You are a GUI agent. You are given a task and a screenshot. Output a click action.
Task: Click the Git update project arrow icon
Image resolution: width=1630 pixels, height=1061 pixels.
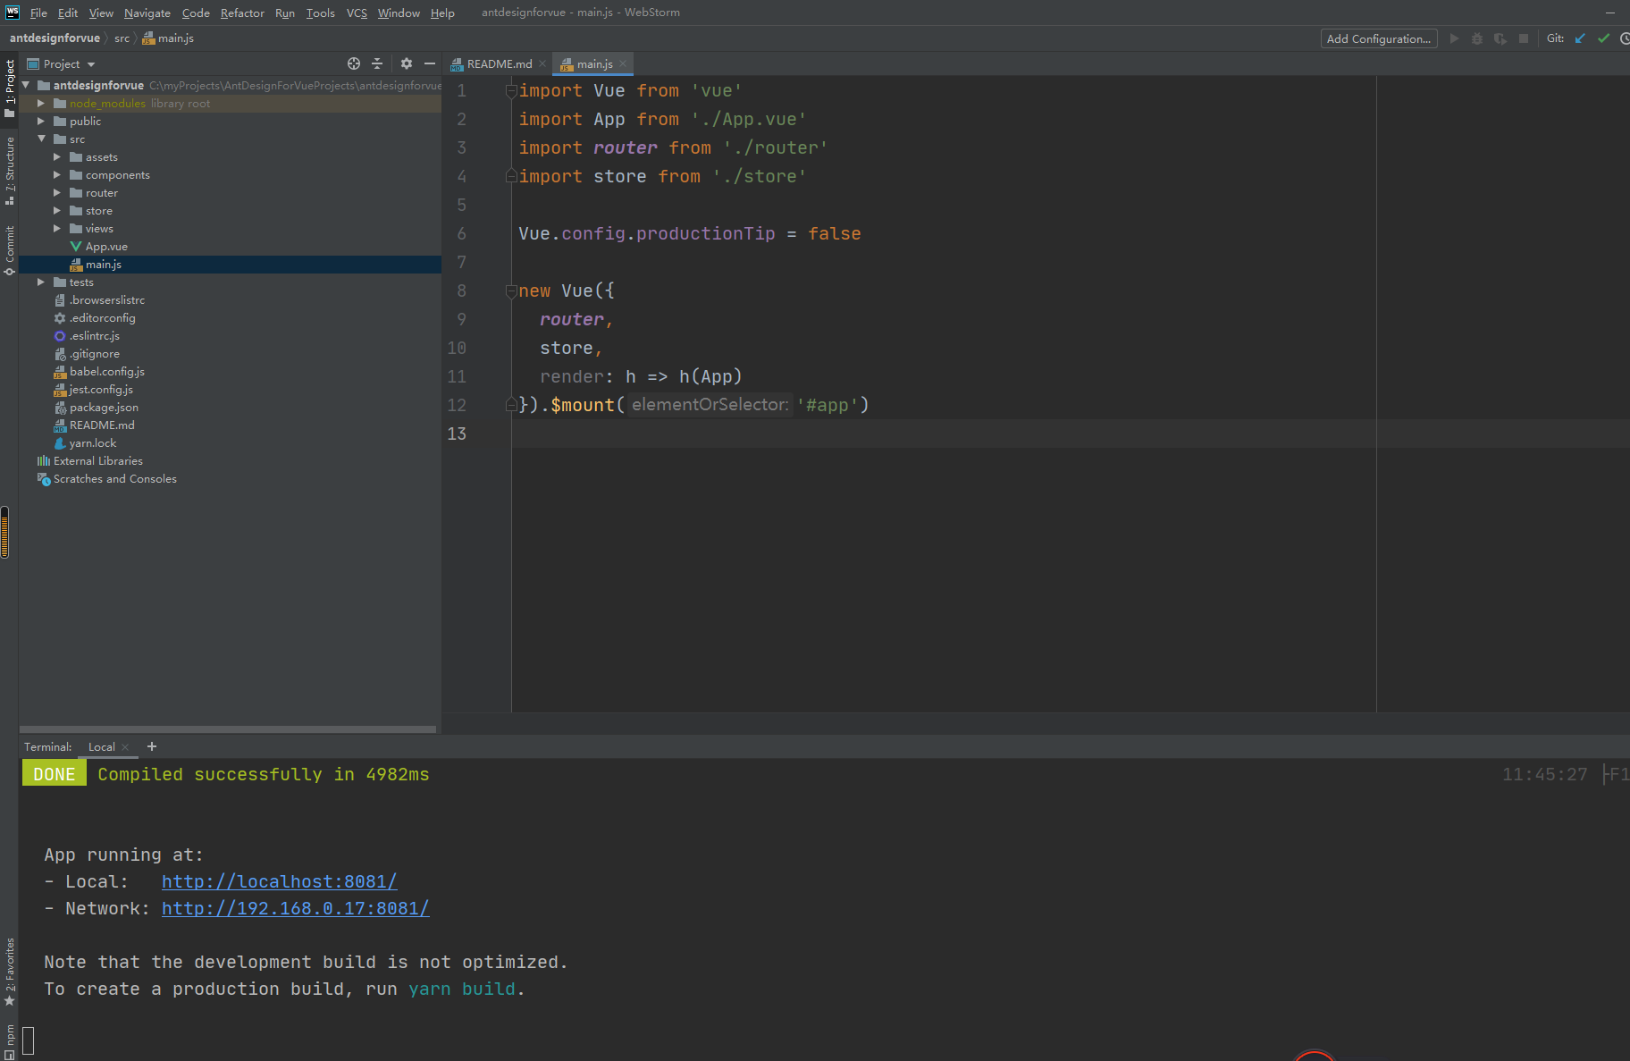click(x=1580, y=38)
